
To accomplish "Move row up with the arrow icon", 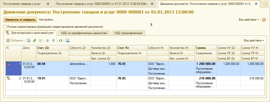I will (x=48, y=40).
